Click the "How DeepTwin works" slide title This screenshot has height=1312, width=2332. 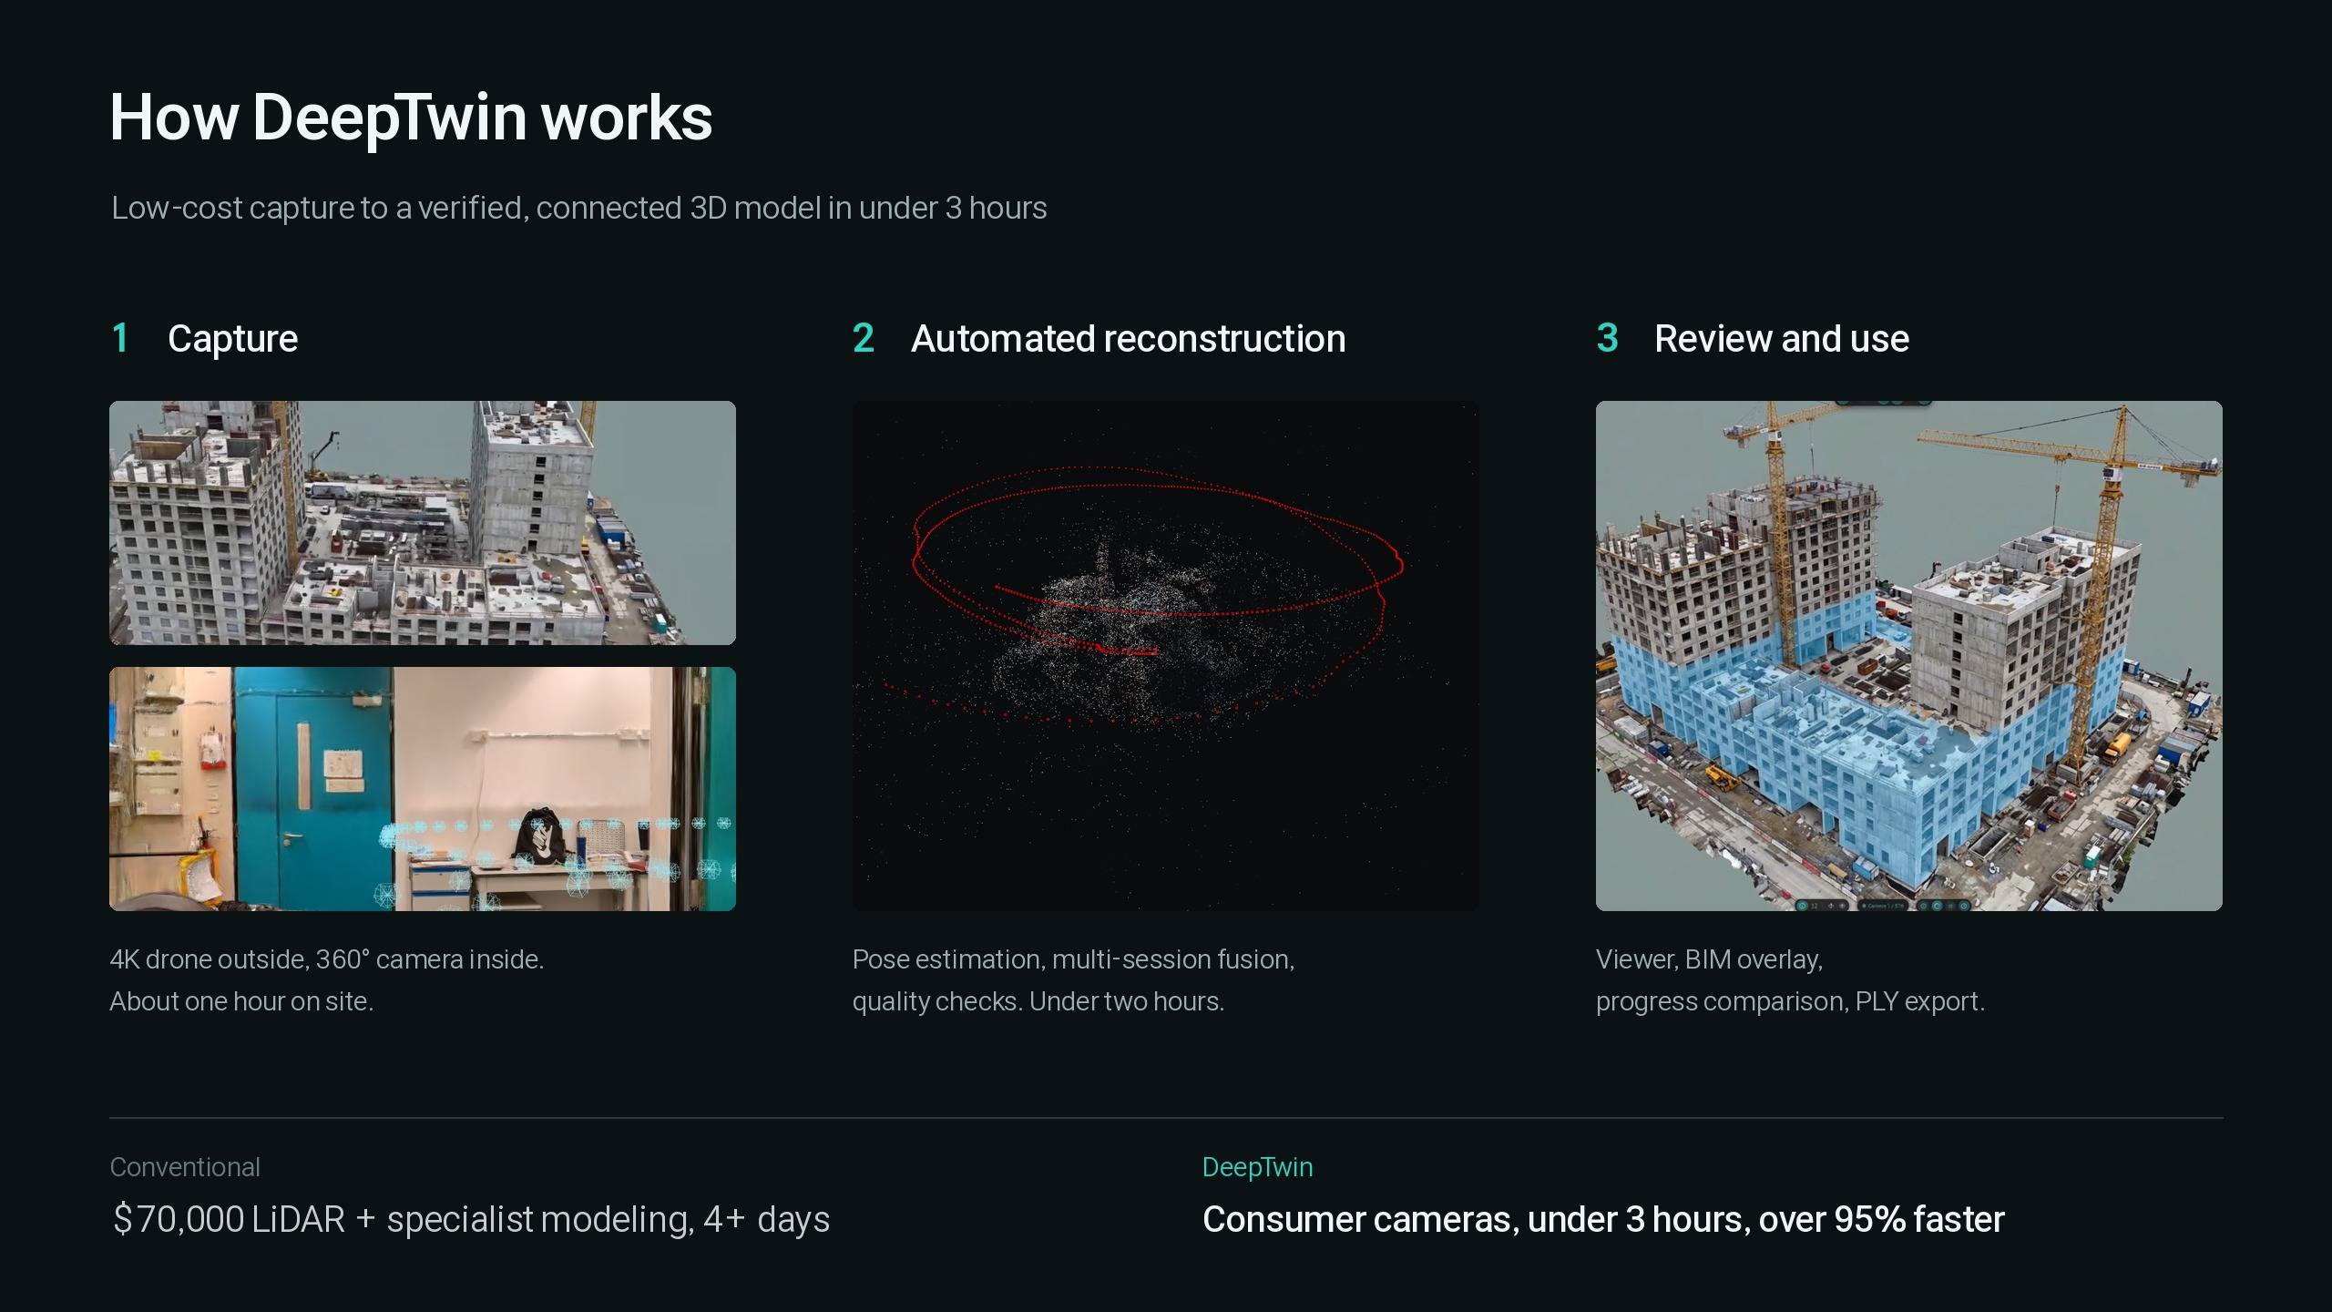coord(411,118)
